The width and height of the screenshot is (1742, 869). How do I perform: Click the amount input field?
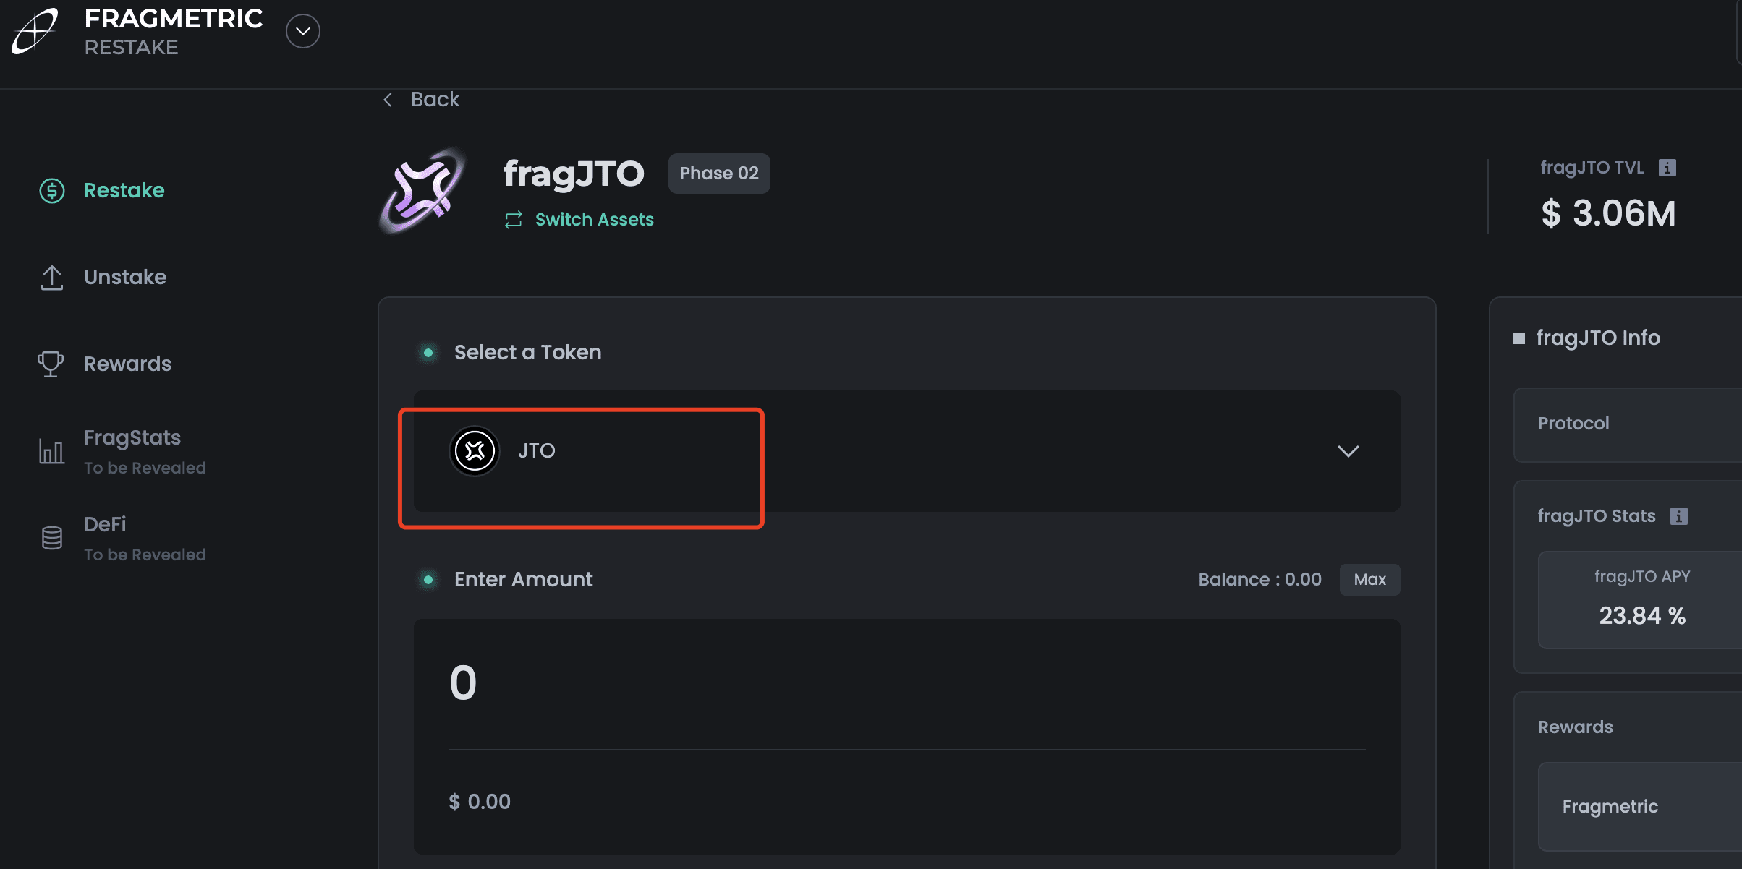[906, 683]
